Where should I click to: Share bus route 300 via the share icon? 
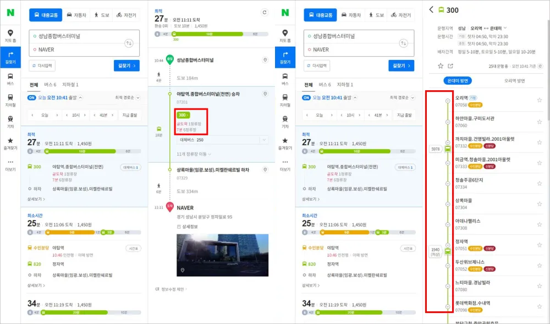pos(451,65)
